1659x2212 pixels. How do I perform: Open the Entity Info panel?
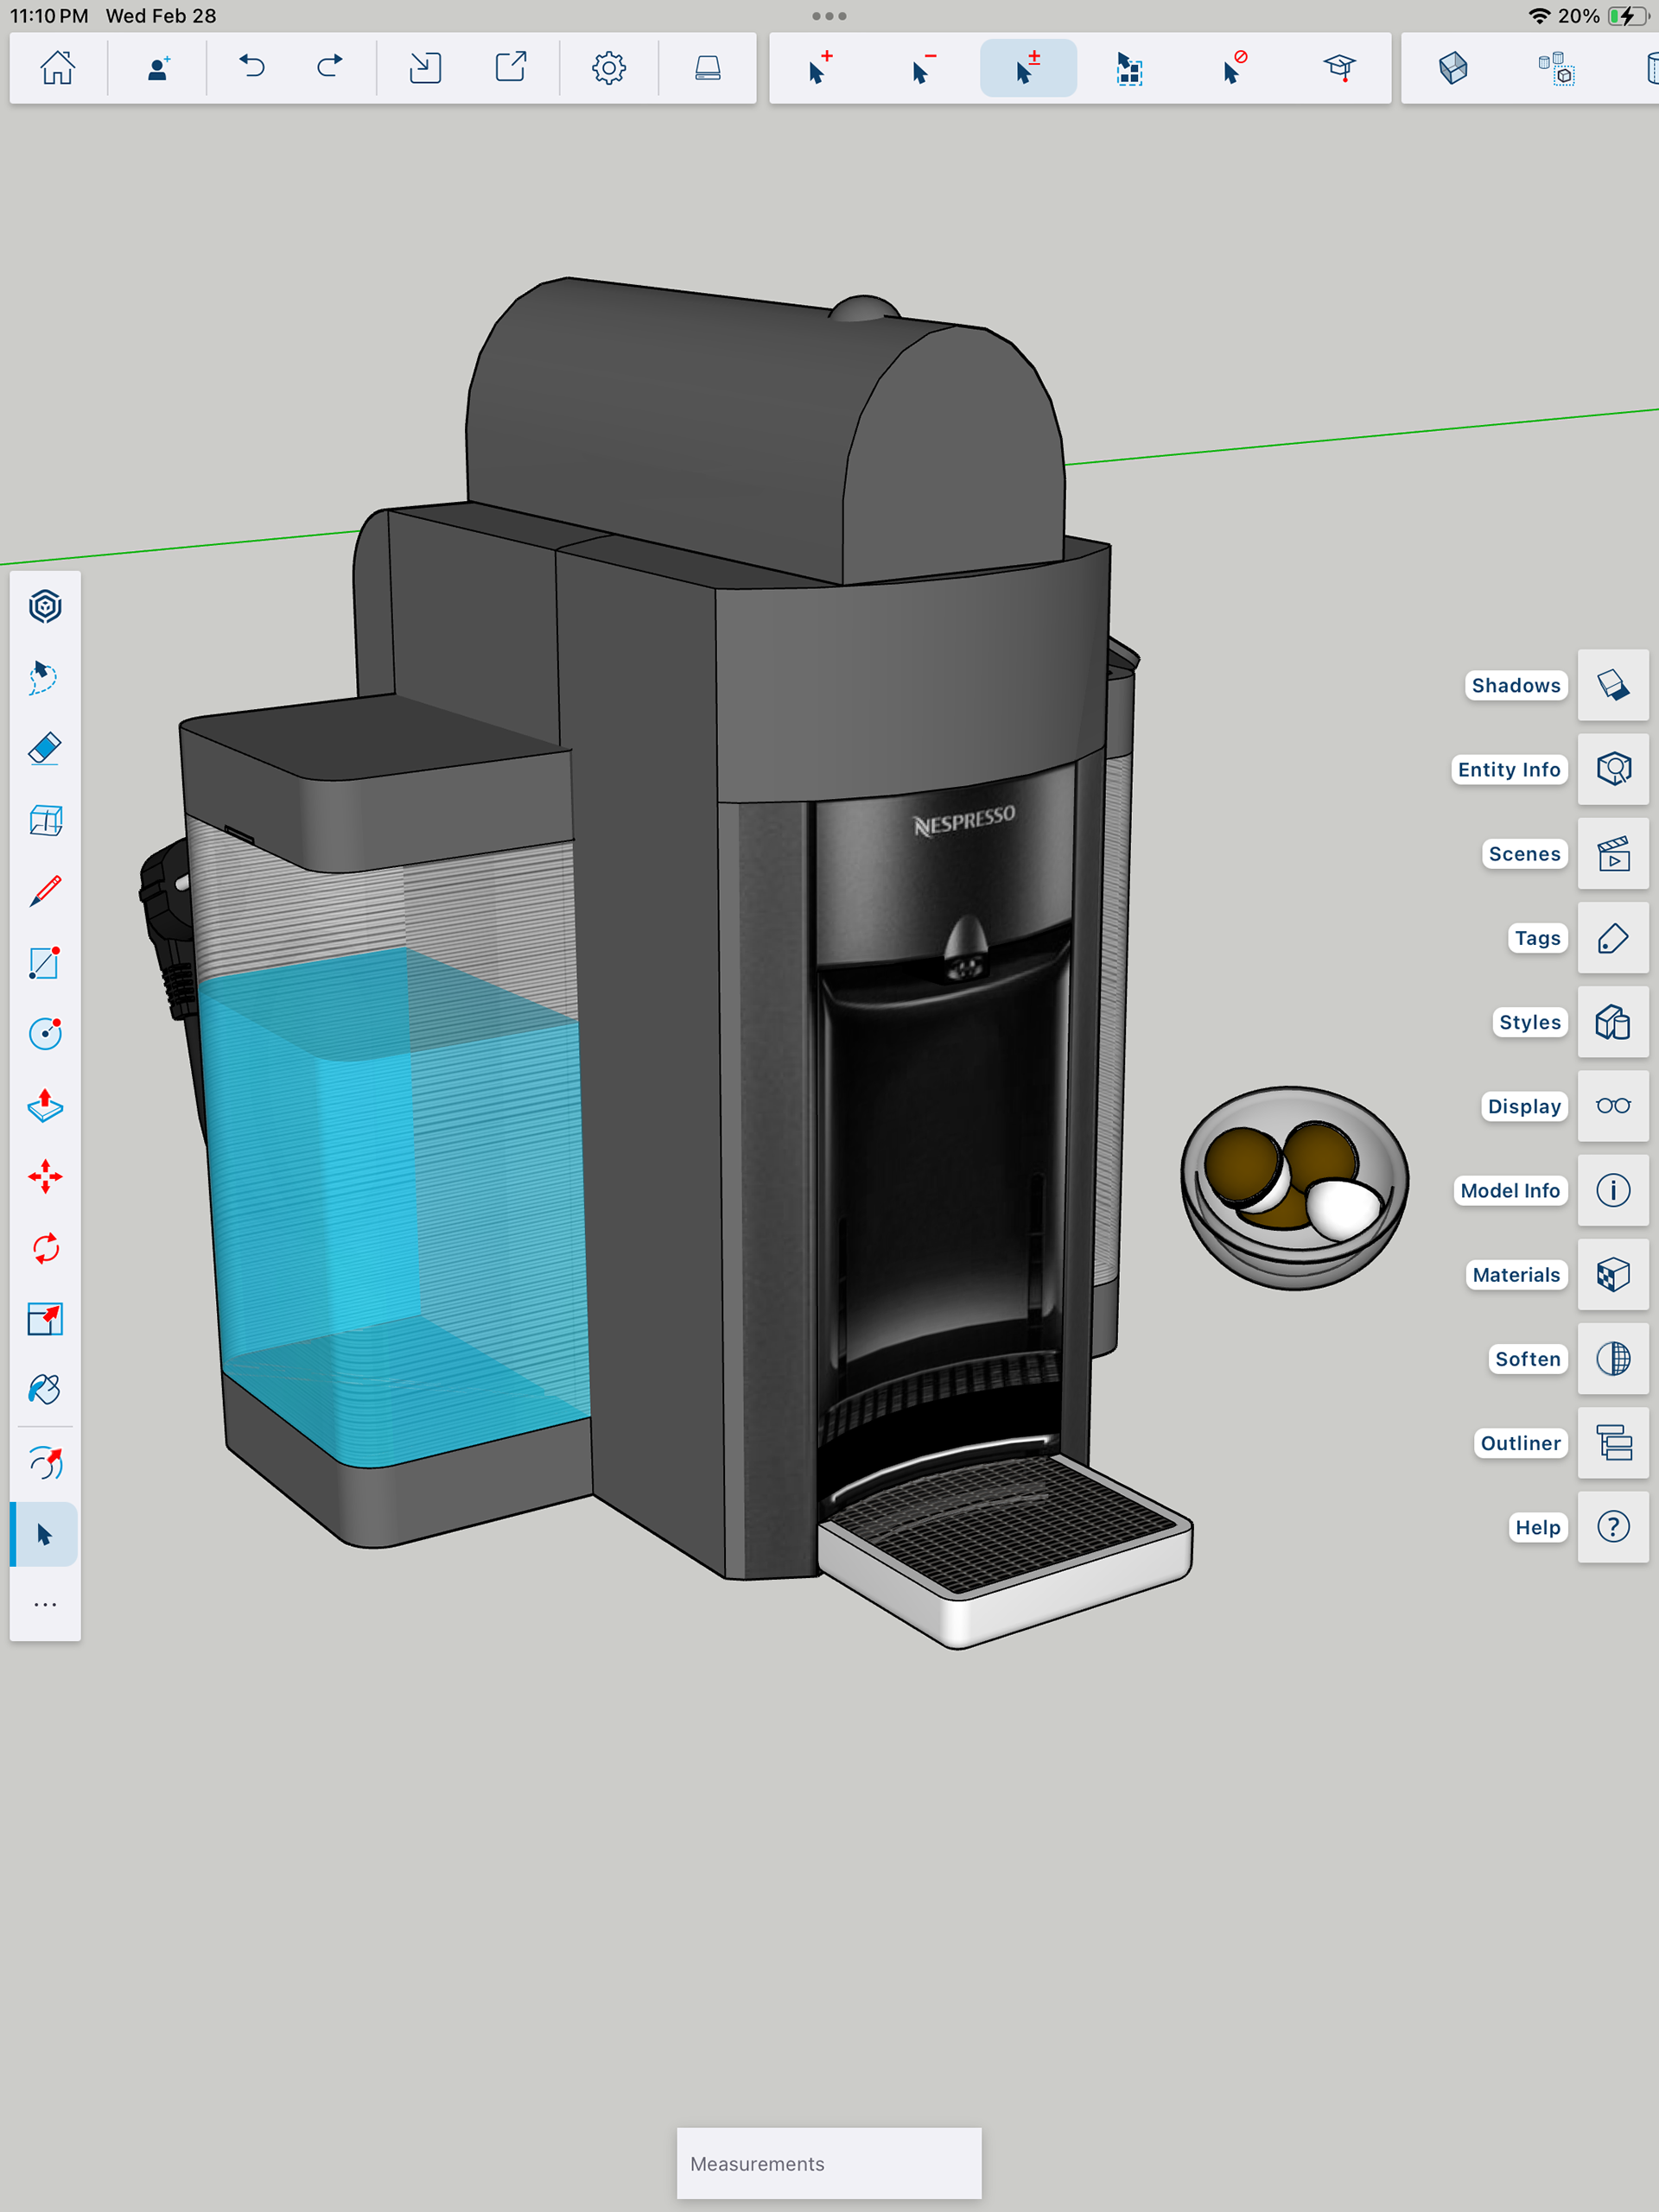[1612, 769]
